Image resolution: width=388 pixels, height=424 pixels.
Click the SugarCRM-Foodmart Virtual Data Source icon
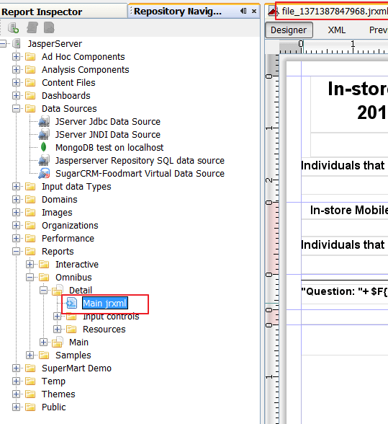click(44, 173)
